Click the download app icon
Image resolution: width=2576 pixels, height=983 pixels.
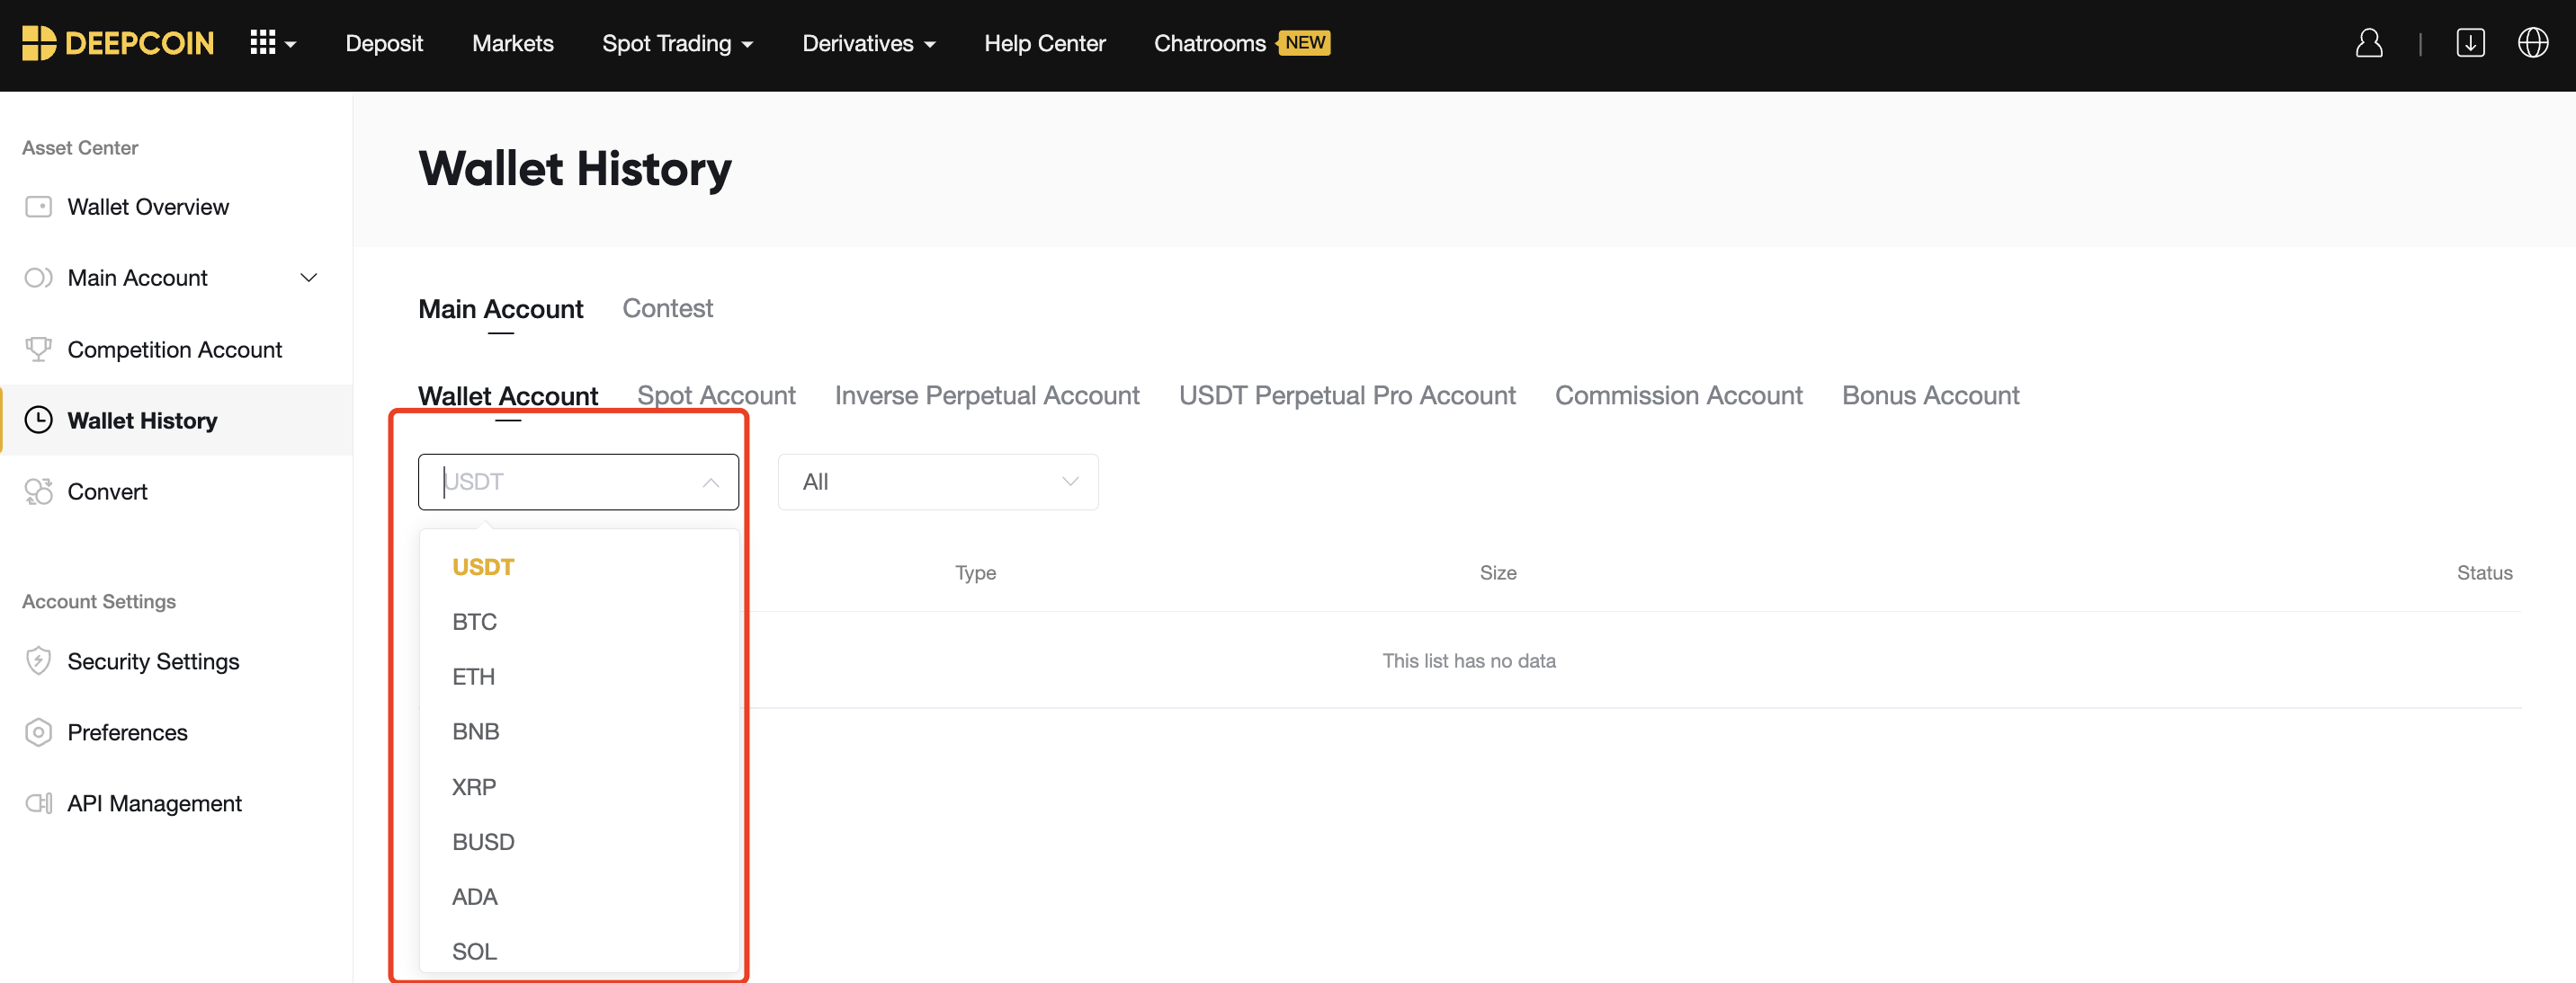[x=2470, y=43]
